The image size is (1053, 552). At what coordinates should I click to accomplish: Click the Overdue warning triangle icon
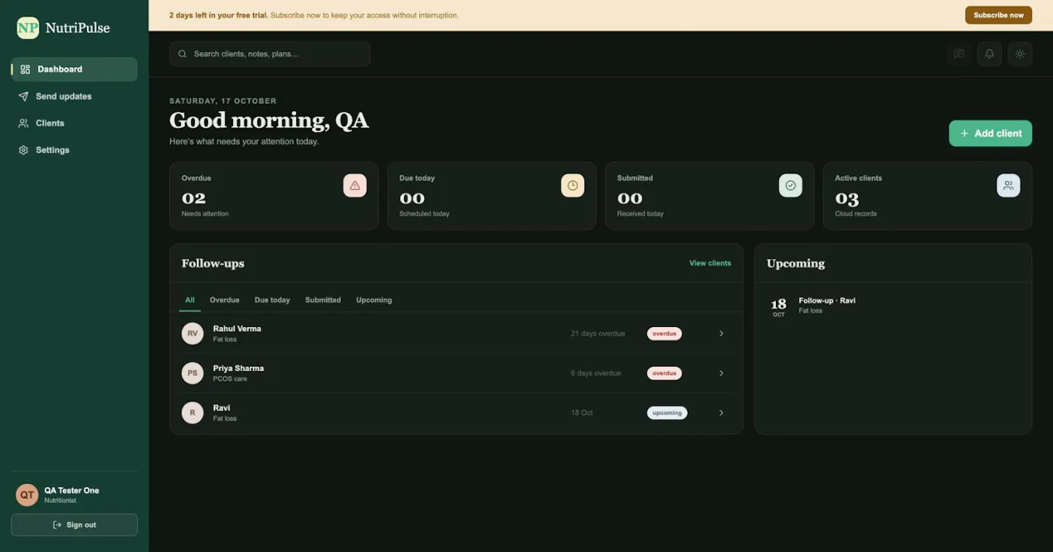coord(355,186)
